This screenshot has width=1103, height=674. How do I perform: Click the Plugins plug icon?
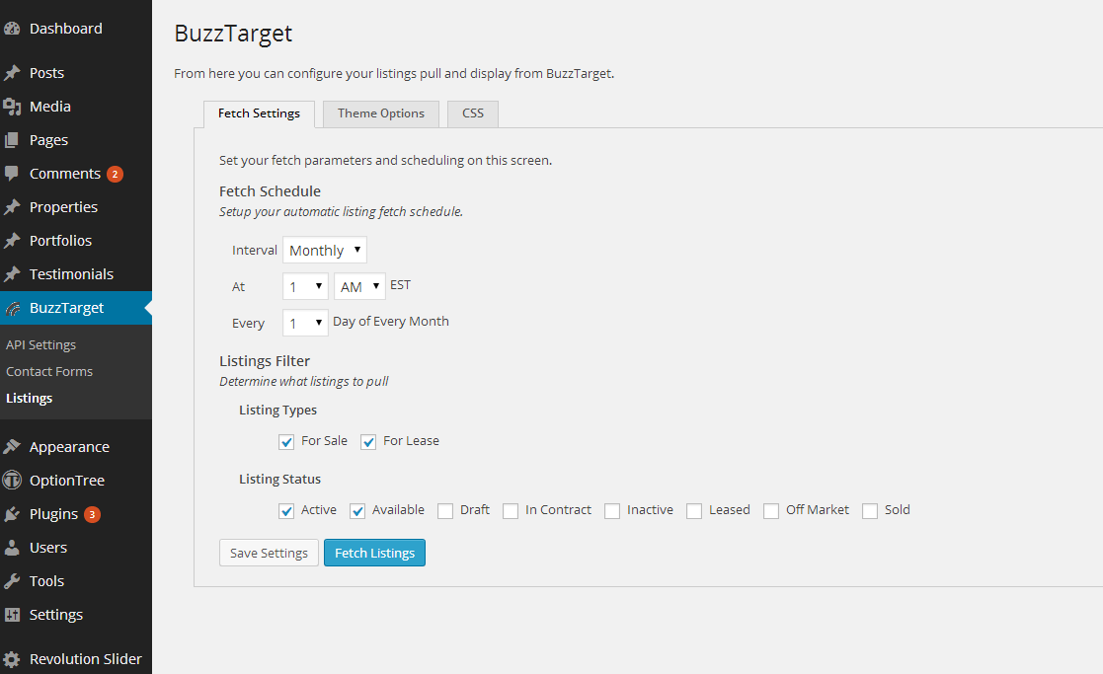click(12, 514)
